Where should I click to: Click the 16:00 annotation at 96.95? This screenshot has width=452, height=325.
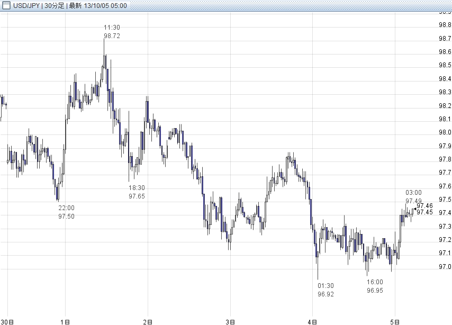375,286
